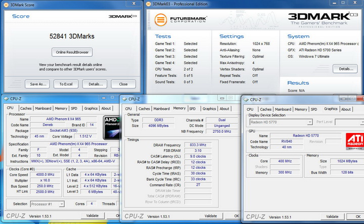Click the Code Name Deneb field
This screenshot has height=224, width=364.
pyautogui.click(x=48, y=125)
